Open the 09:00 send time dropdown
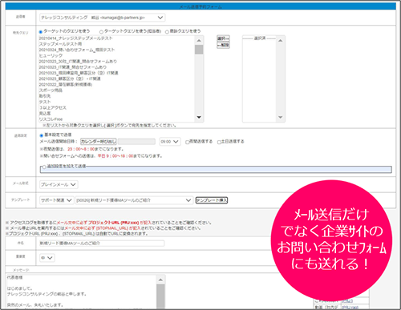Screen dimensions: 401x310 coord(170,142)
